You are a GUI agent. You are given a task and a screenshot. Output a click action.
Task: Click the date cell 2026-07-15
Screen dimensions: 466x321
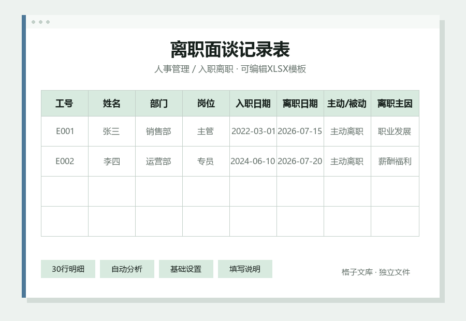point(300,132)
